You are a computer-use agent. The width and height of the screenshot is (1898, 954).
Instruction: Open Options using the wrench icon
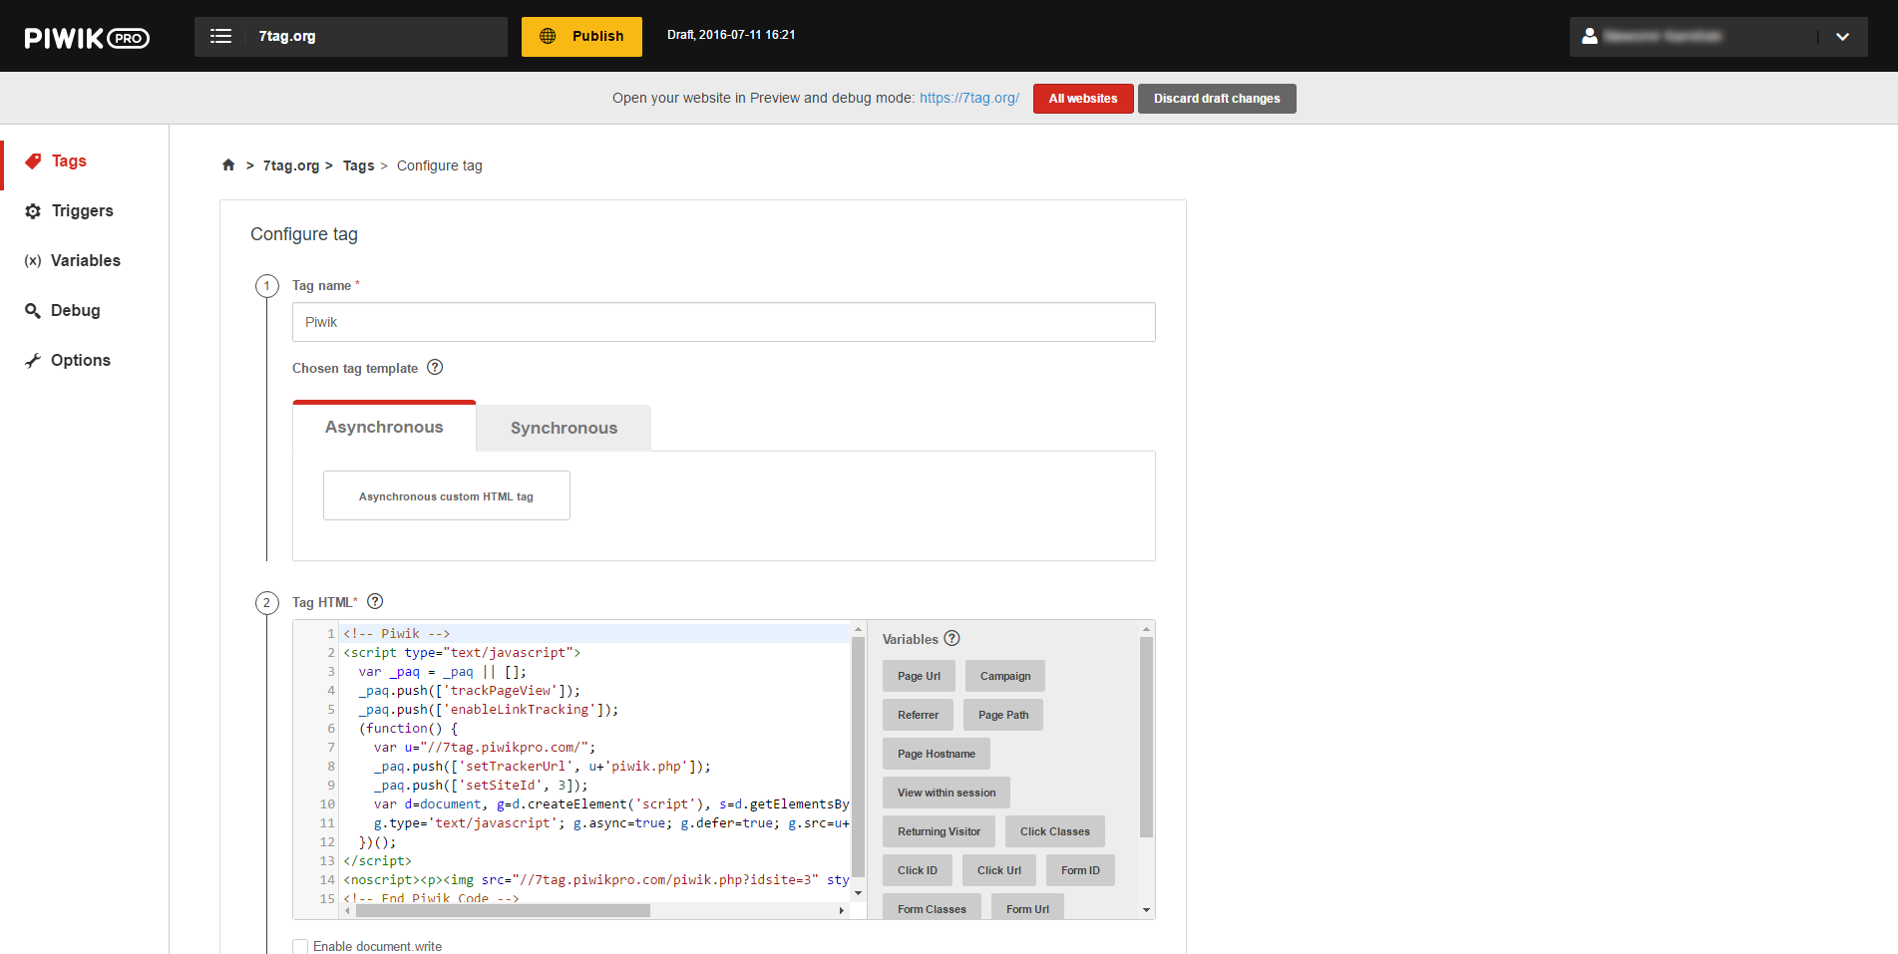33,360
